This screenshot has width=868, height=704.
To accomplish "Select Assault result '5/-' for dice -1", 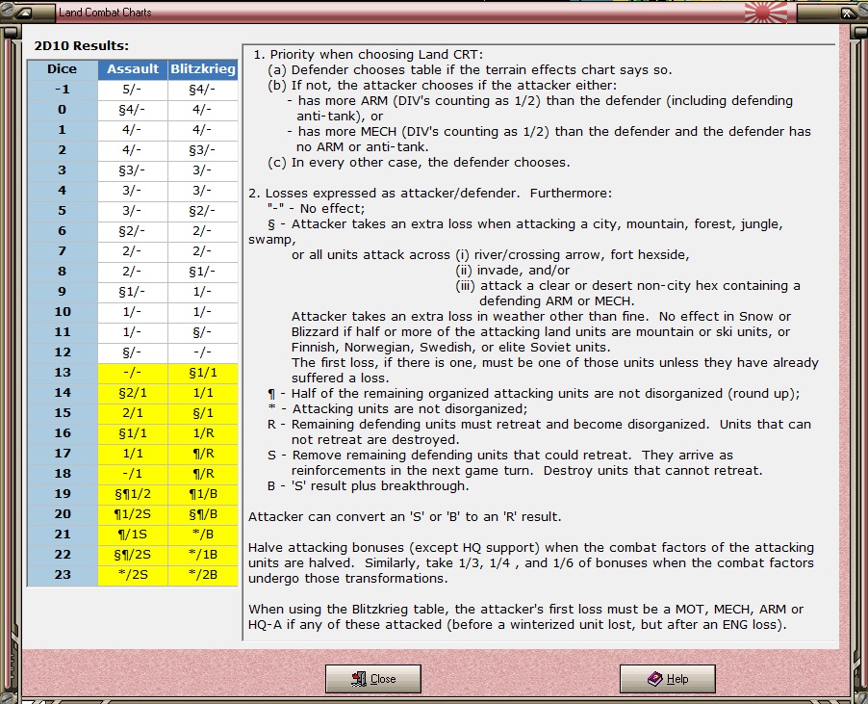I will 133,90.
